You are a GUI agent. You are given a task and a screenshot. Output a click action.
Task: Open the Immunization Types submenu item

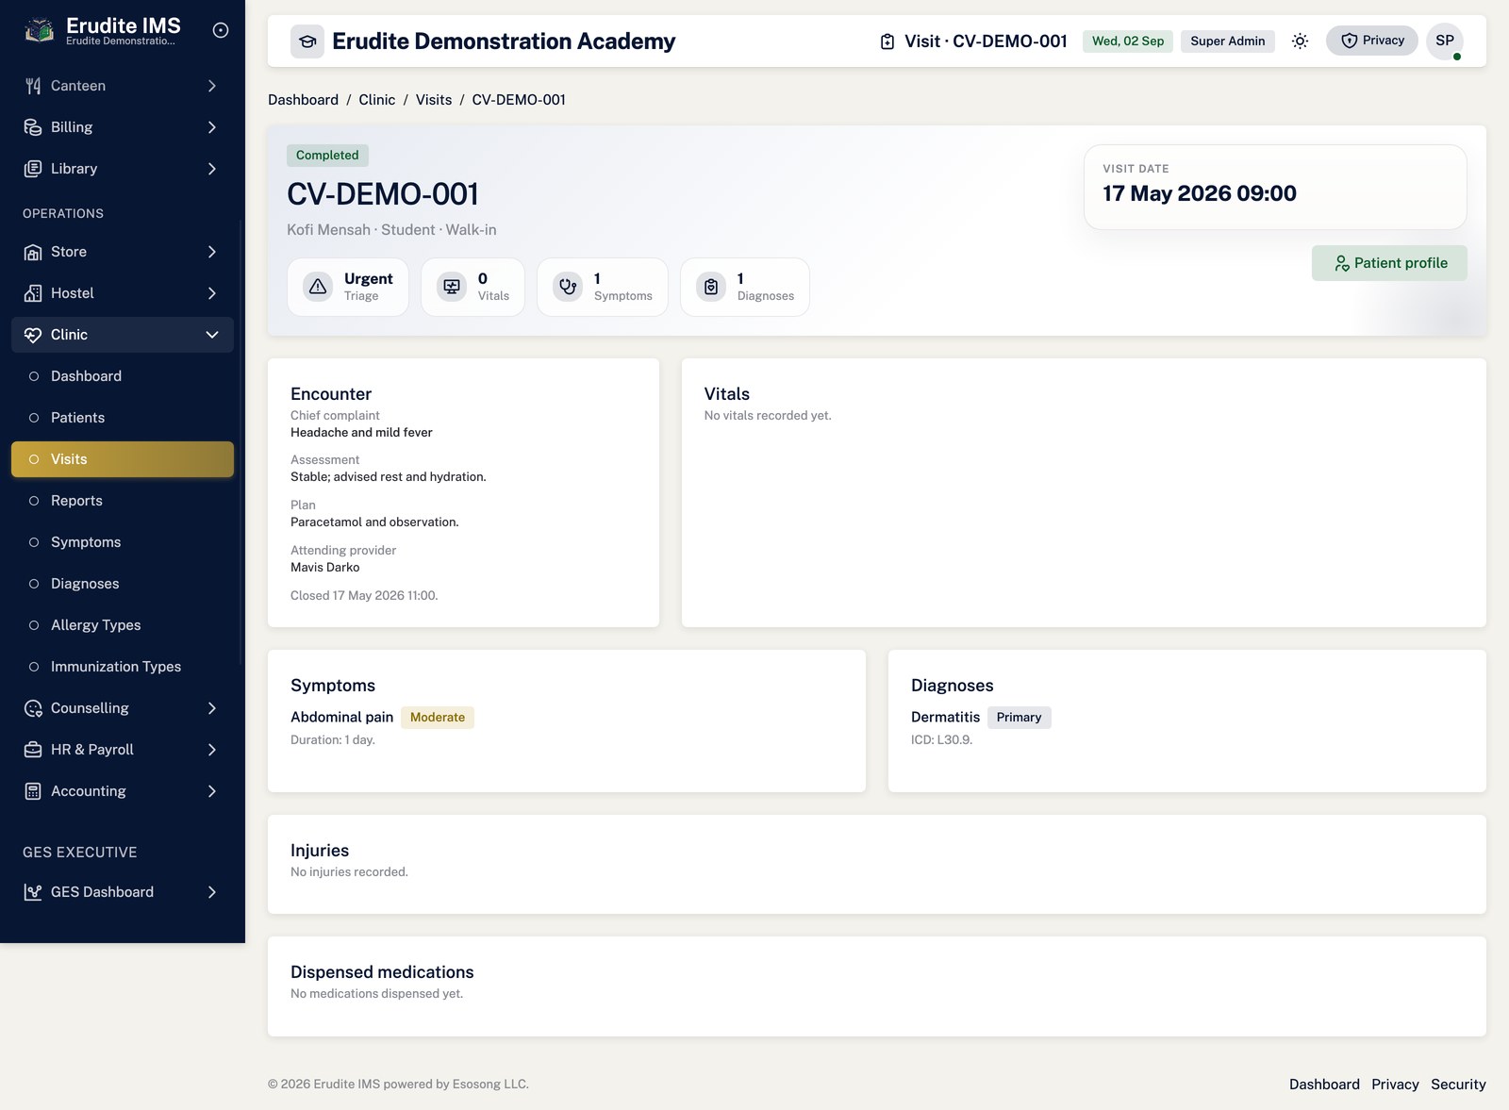tap(123, 667)
